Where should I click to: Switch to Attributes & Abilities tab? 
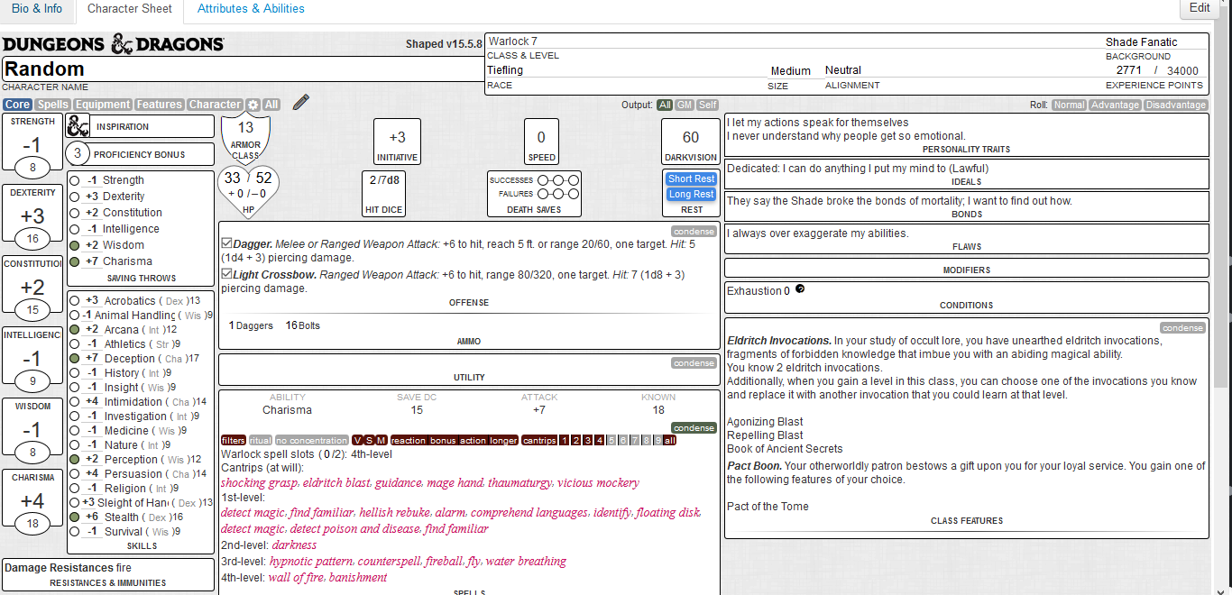251,9
